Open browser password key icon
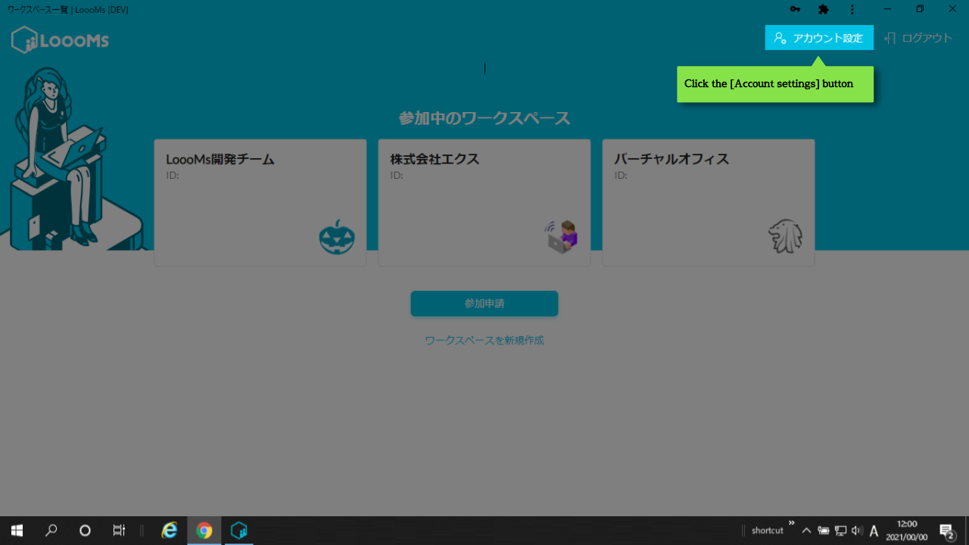 pyautogui.click(x=795, y=9)
